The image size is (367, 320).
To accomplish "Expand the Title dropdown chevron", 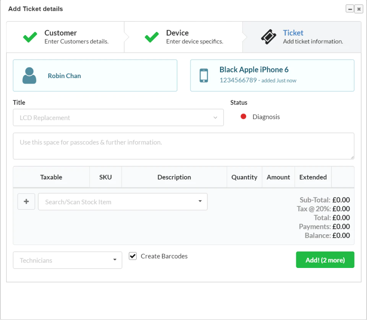I will 215,118.
